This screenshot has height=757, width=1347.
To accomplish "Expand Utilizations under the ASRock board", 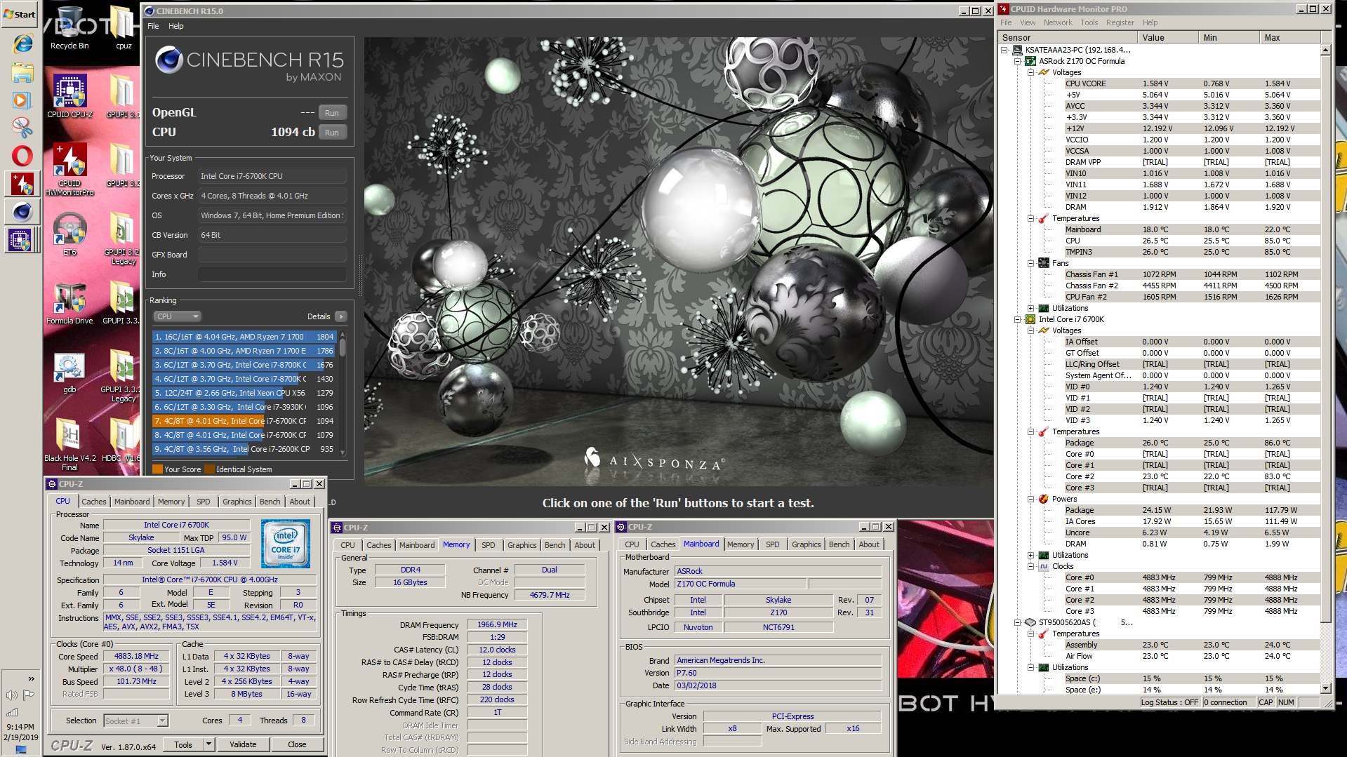I will (x=1030, y=308).
